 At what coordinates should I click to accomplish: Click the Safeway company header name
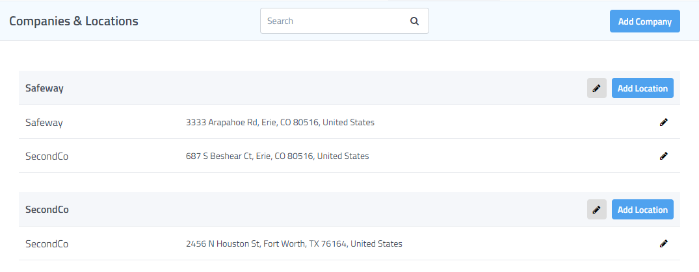click(44, 88)
